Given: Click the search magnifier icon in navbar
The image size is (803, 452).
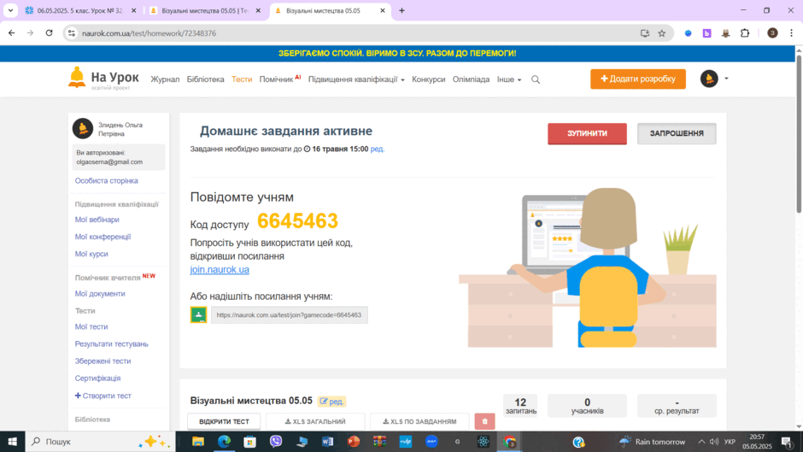Looking at the screenshot, I should pos(535,79).
